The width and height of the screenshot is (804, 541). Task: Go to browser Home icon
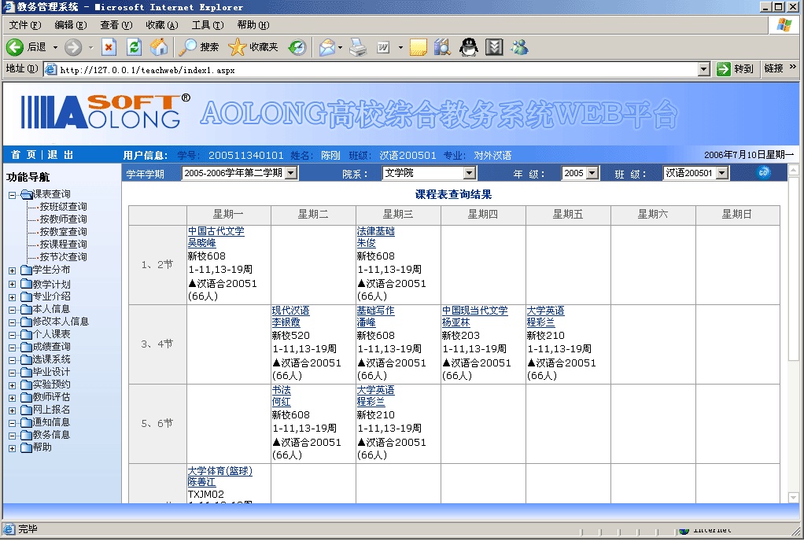[159, 47]
